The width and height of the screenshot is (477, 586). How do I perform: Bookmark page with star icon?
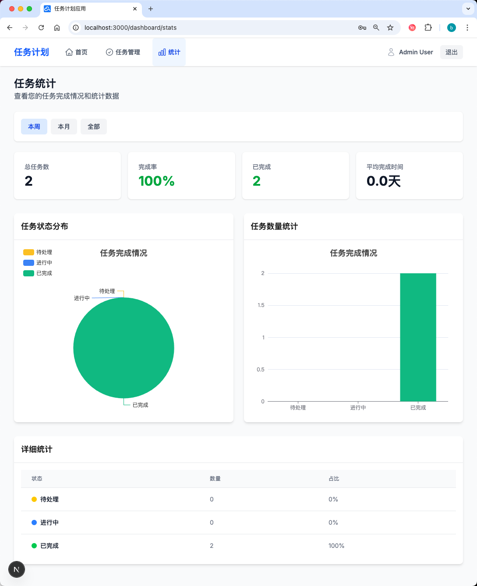coord(390,28)
